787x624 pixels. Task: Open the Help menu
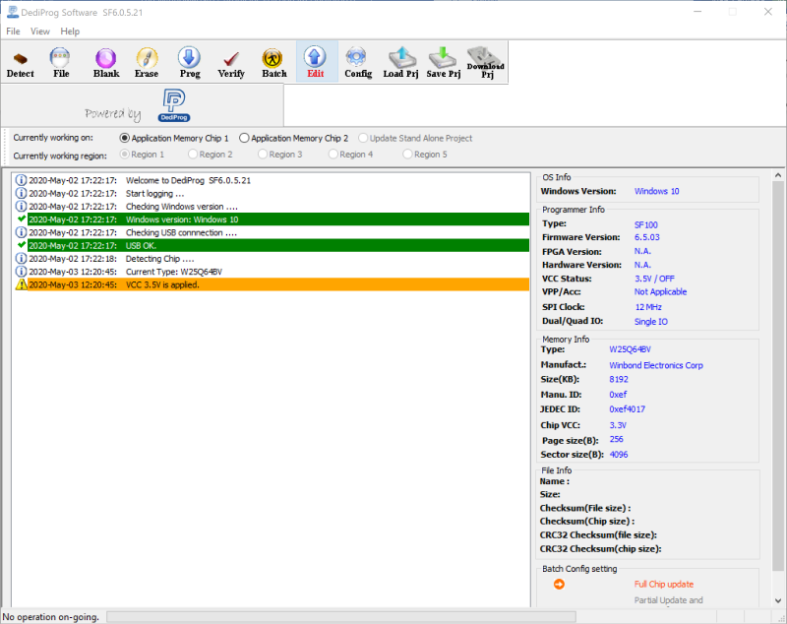pos(70,31)
